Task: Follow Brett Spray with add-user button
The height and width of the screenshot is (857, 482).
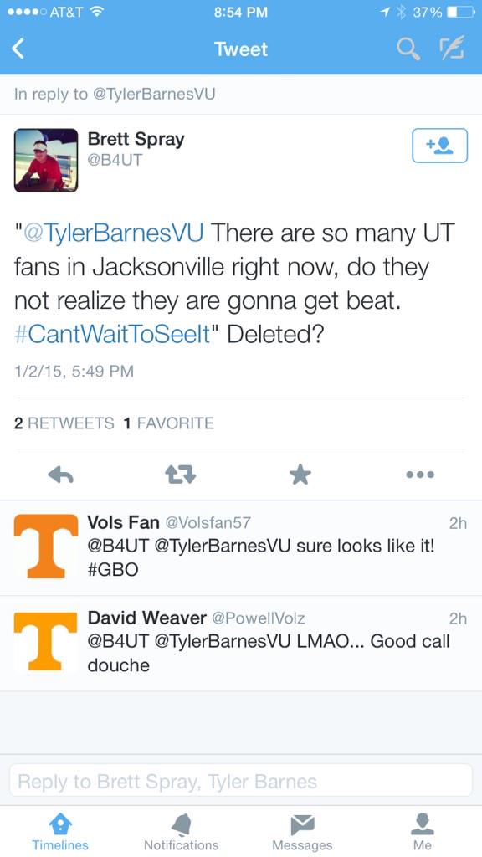Action: [439, 146]
